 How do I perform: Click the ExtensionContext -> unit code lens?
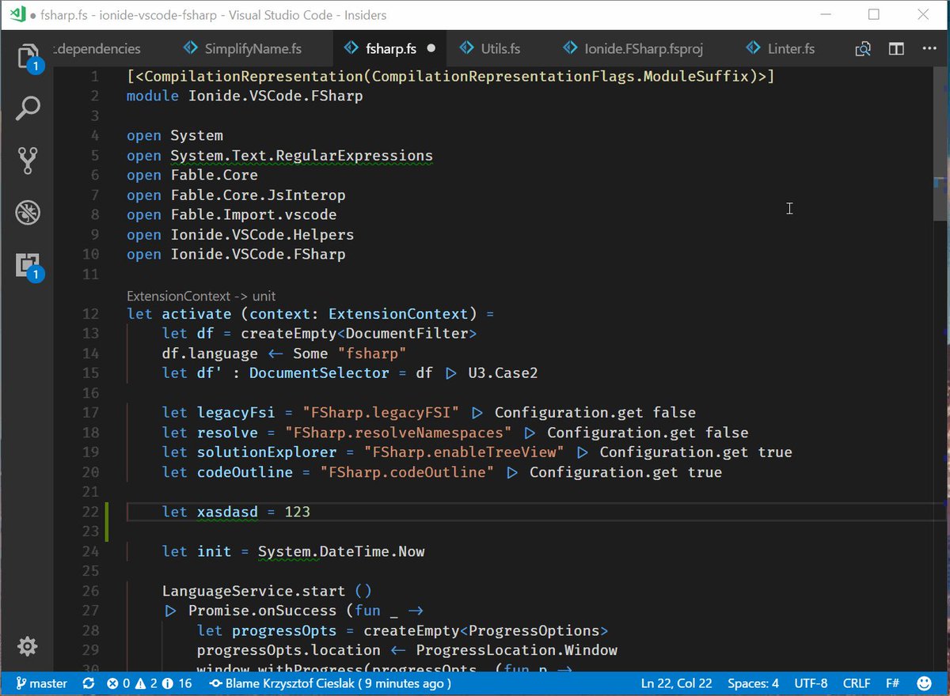click(x=201, y=295)
